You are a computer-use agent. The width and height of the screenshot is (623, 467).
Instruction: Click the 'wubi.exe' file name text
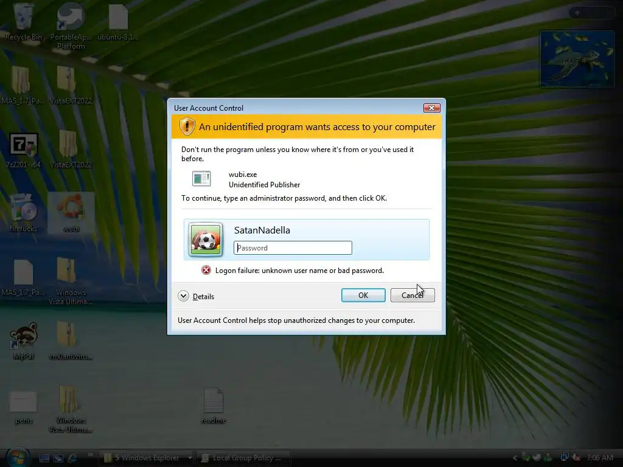coord(243,175)
